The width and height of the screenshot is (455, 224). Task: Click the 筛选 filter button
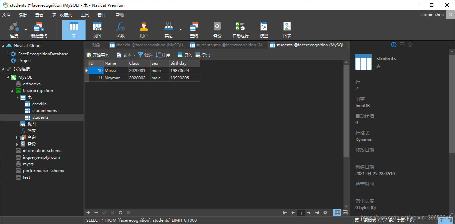tap(145, 55)
